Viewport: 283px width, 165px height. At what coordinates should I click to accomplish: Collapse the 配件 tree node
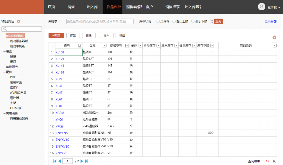click(x=4, y=72)
